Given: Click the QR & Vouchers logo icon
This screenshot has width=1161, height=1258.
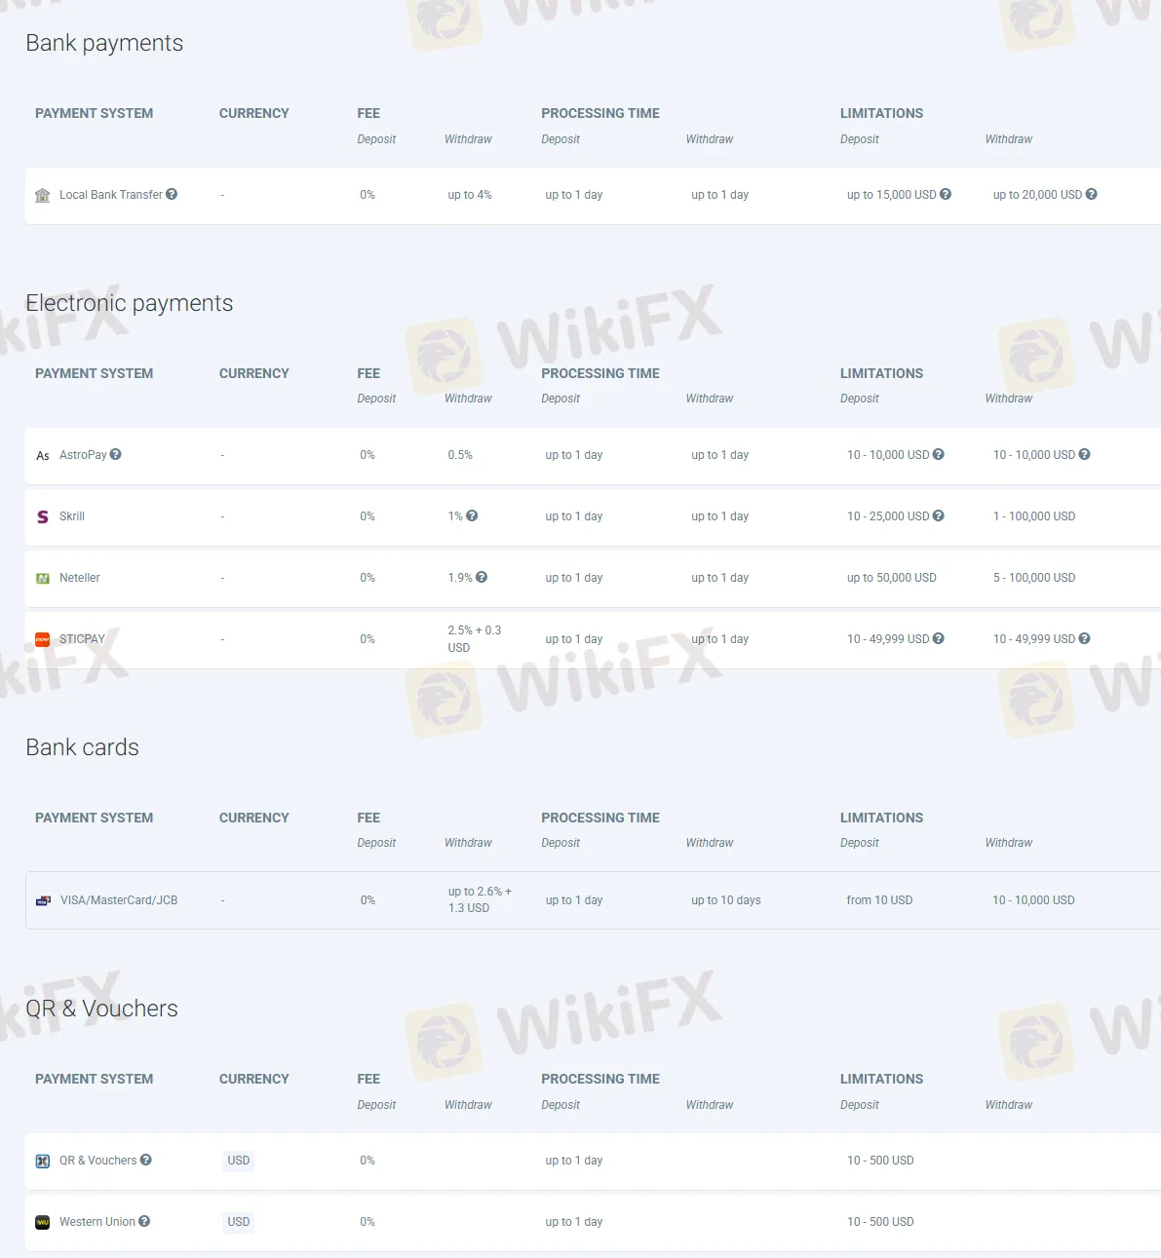Looking at the screenshot, I should click(42, 1162).
